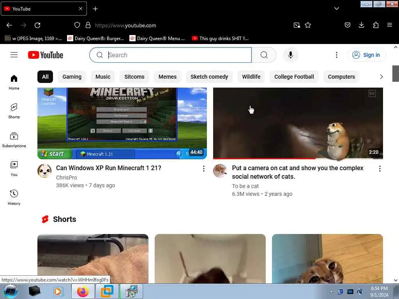
Task: Reload the page with refresh icon
Action: [x=37, y=25]
